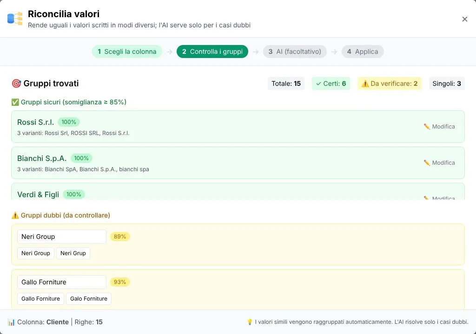This screenshot has width=476, height=334.
Task: Click the green check icon for Gruppi sicuri
Action: [15, 102]
